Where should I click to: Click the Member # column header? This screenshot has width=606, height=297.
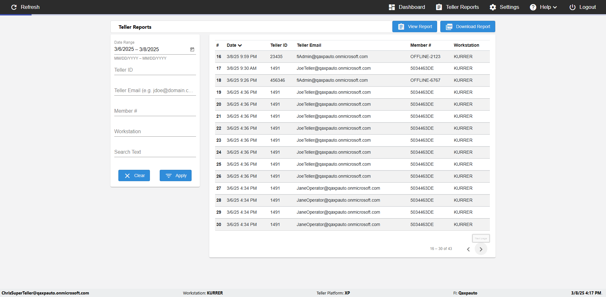tap(421, 45)
